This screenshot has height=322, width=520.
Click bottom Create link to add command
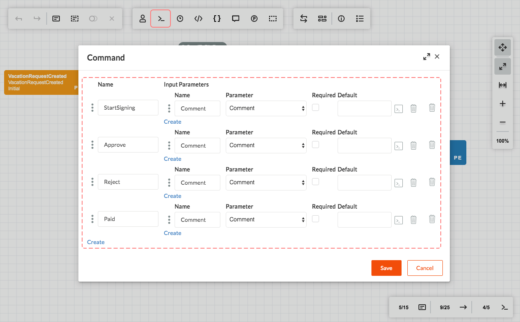pos(96,242)
